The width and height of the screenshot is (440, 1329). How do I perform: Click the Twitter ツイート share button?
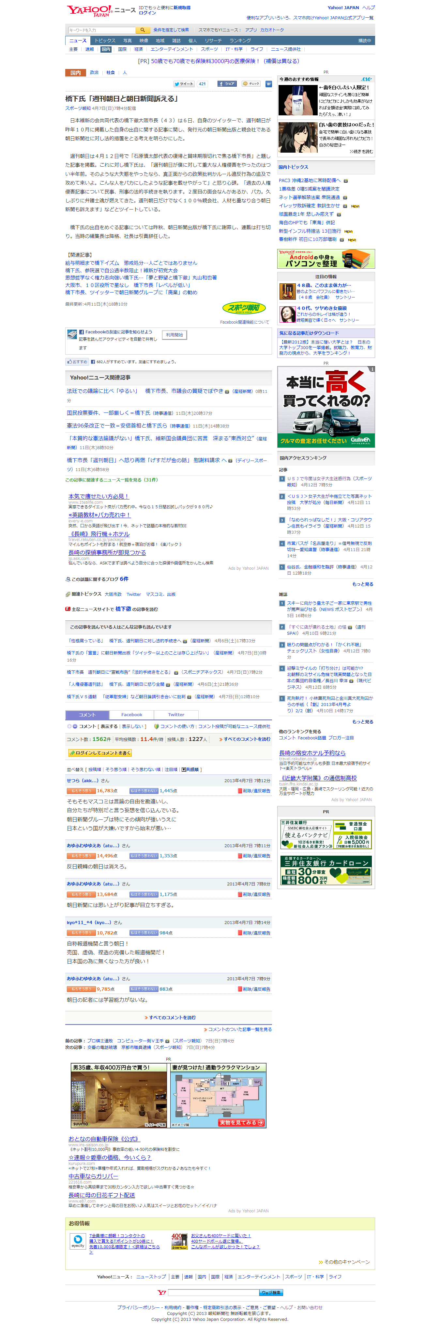pos(184,84)
